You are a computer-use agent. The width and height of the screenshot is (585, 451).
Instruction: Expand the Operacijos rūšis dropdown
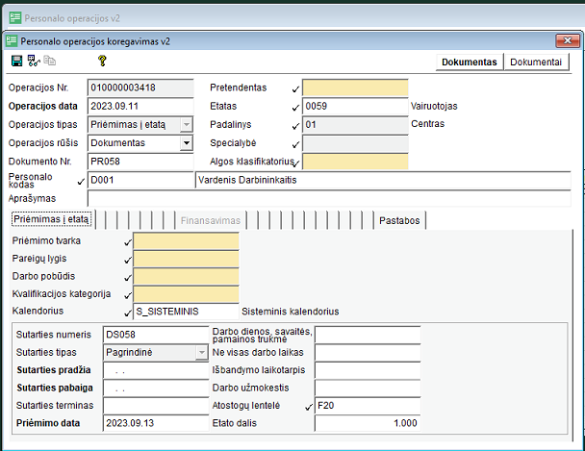pos(187,143)
